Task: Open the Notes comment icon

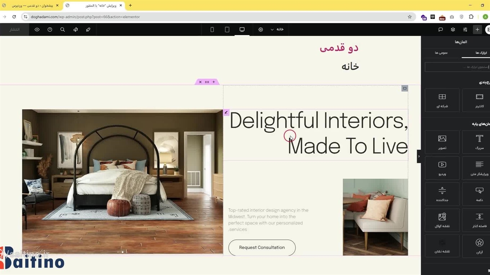Action: coord(441,29)
